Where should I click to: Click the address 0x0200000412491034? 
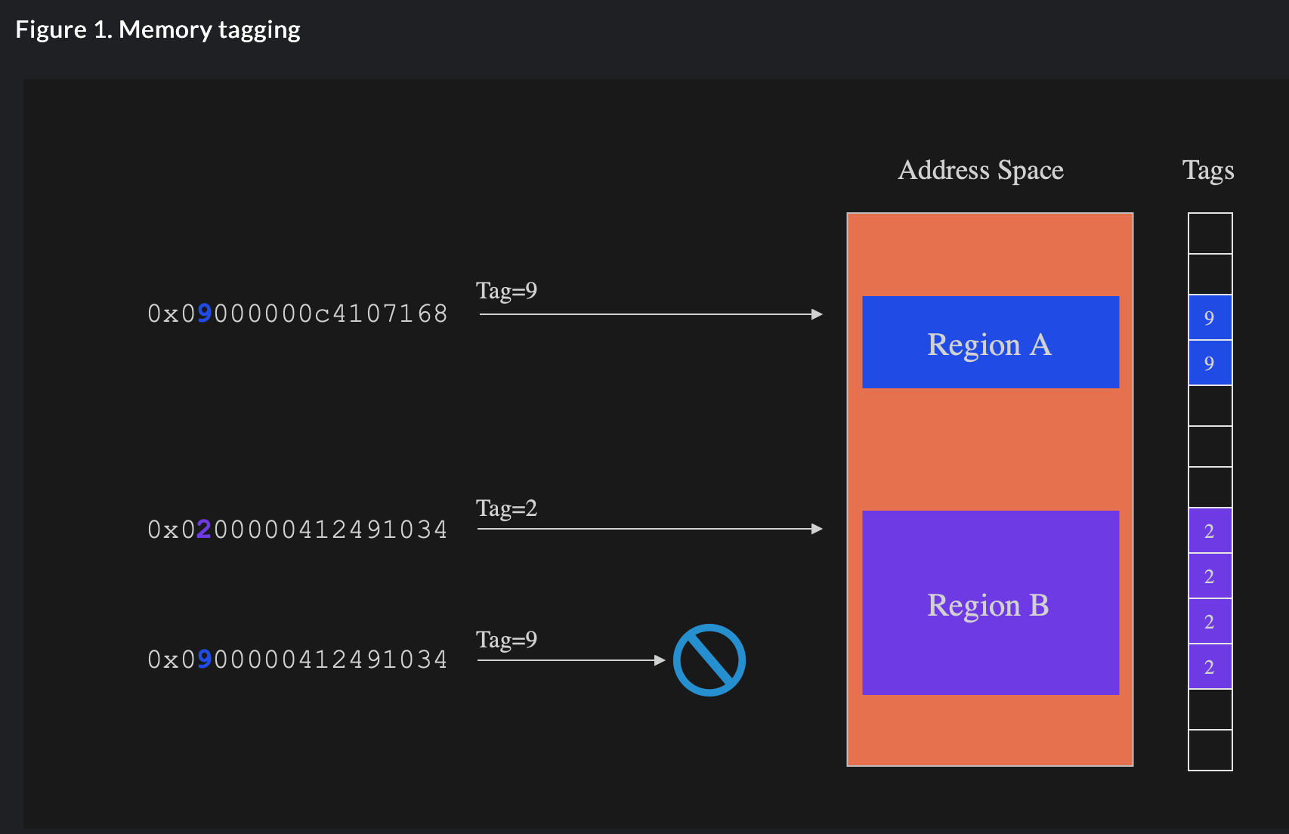click(x=297, y=530)
